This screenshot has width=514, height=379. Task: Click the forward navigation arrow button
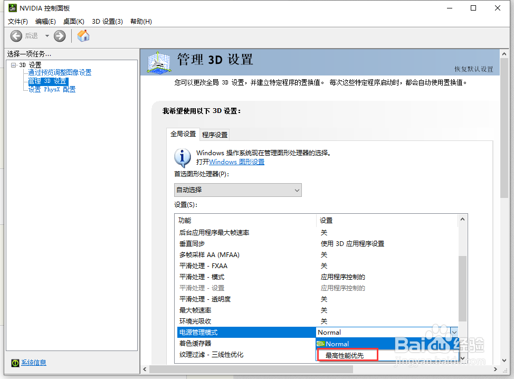[x=59, y=36]
